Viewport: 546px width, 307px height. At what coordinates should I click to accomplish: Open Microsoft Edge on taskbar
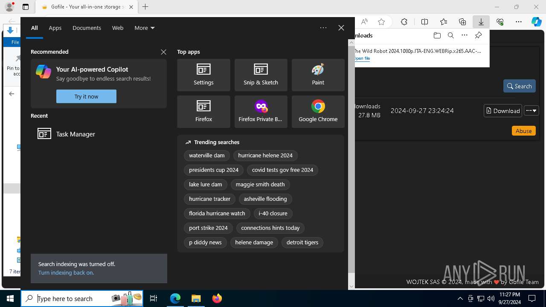[x=175, y=298]
